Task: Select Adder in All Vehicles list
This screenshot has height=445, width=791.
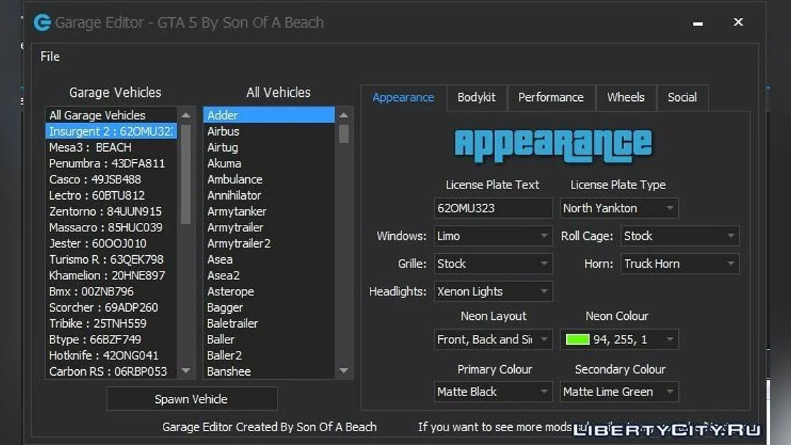Action: tap(269, 115)
